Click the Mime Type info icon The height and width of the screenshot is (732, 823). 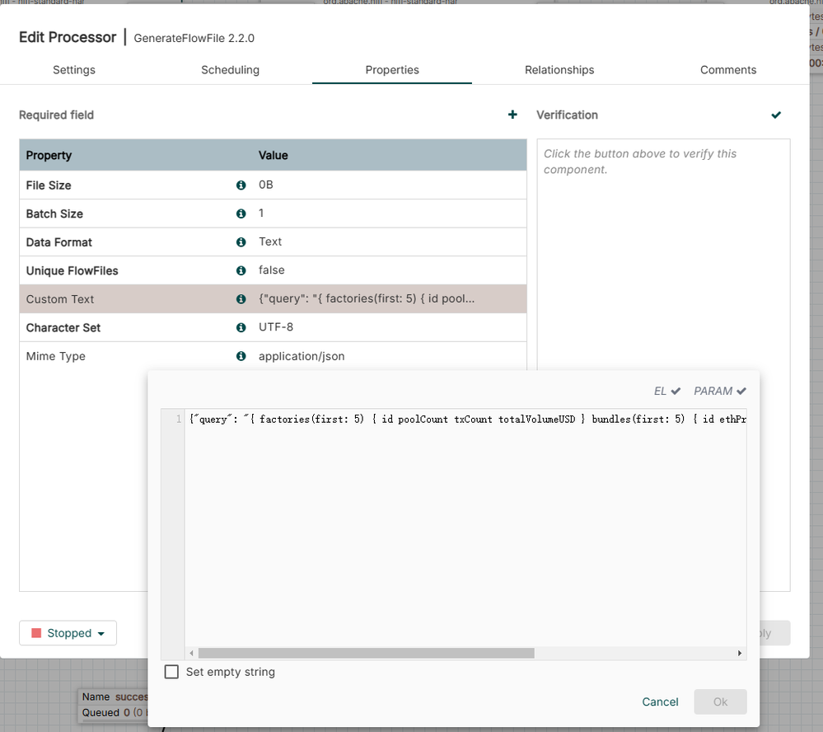tap(241, 356)
